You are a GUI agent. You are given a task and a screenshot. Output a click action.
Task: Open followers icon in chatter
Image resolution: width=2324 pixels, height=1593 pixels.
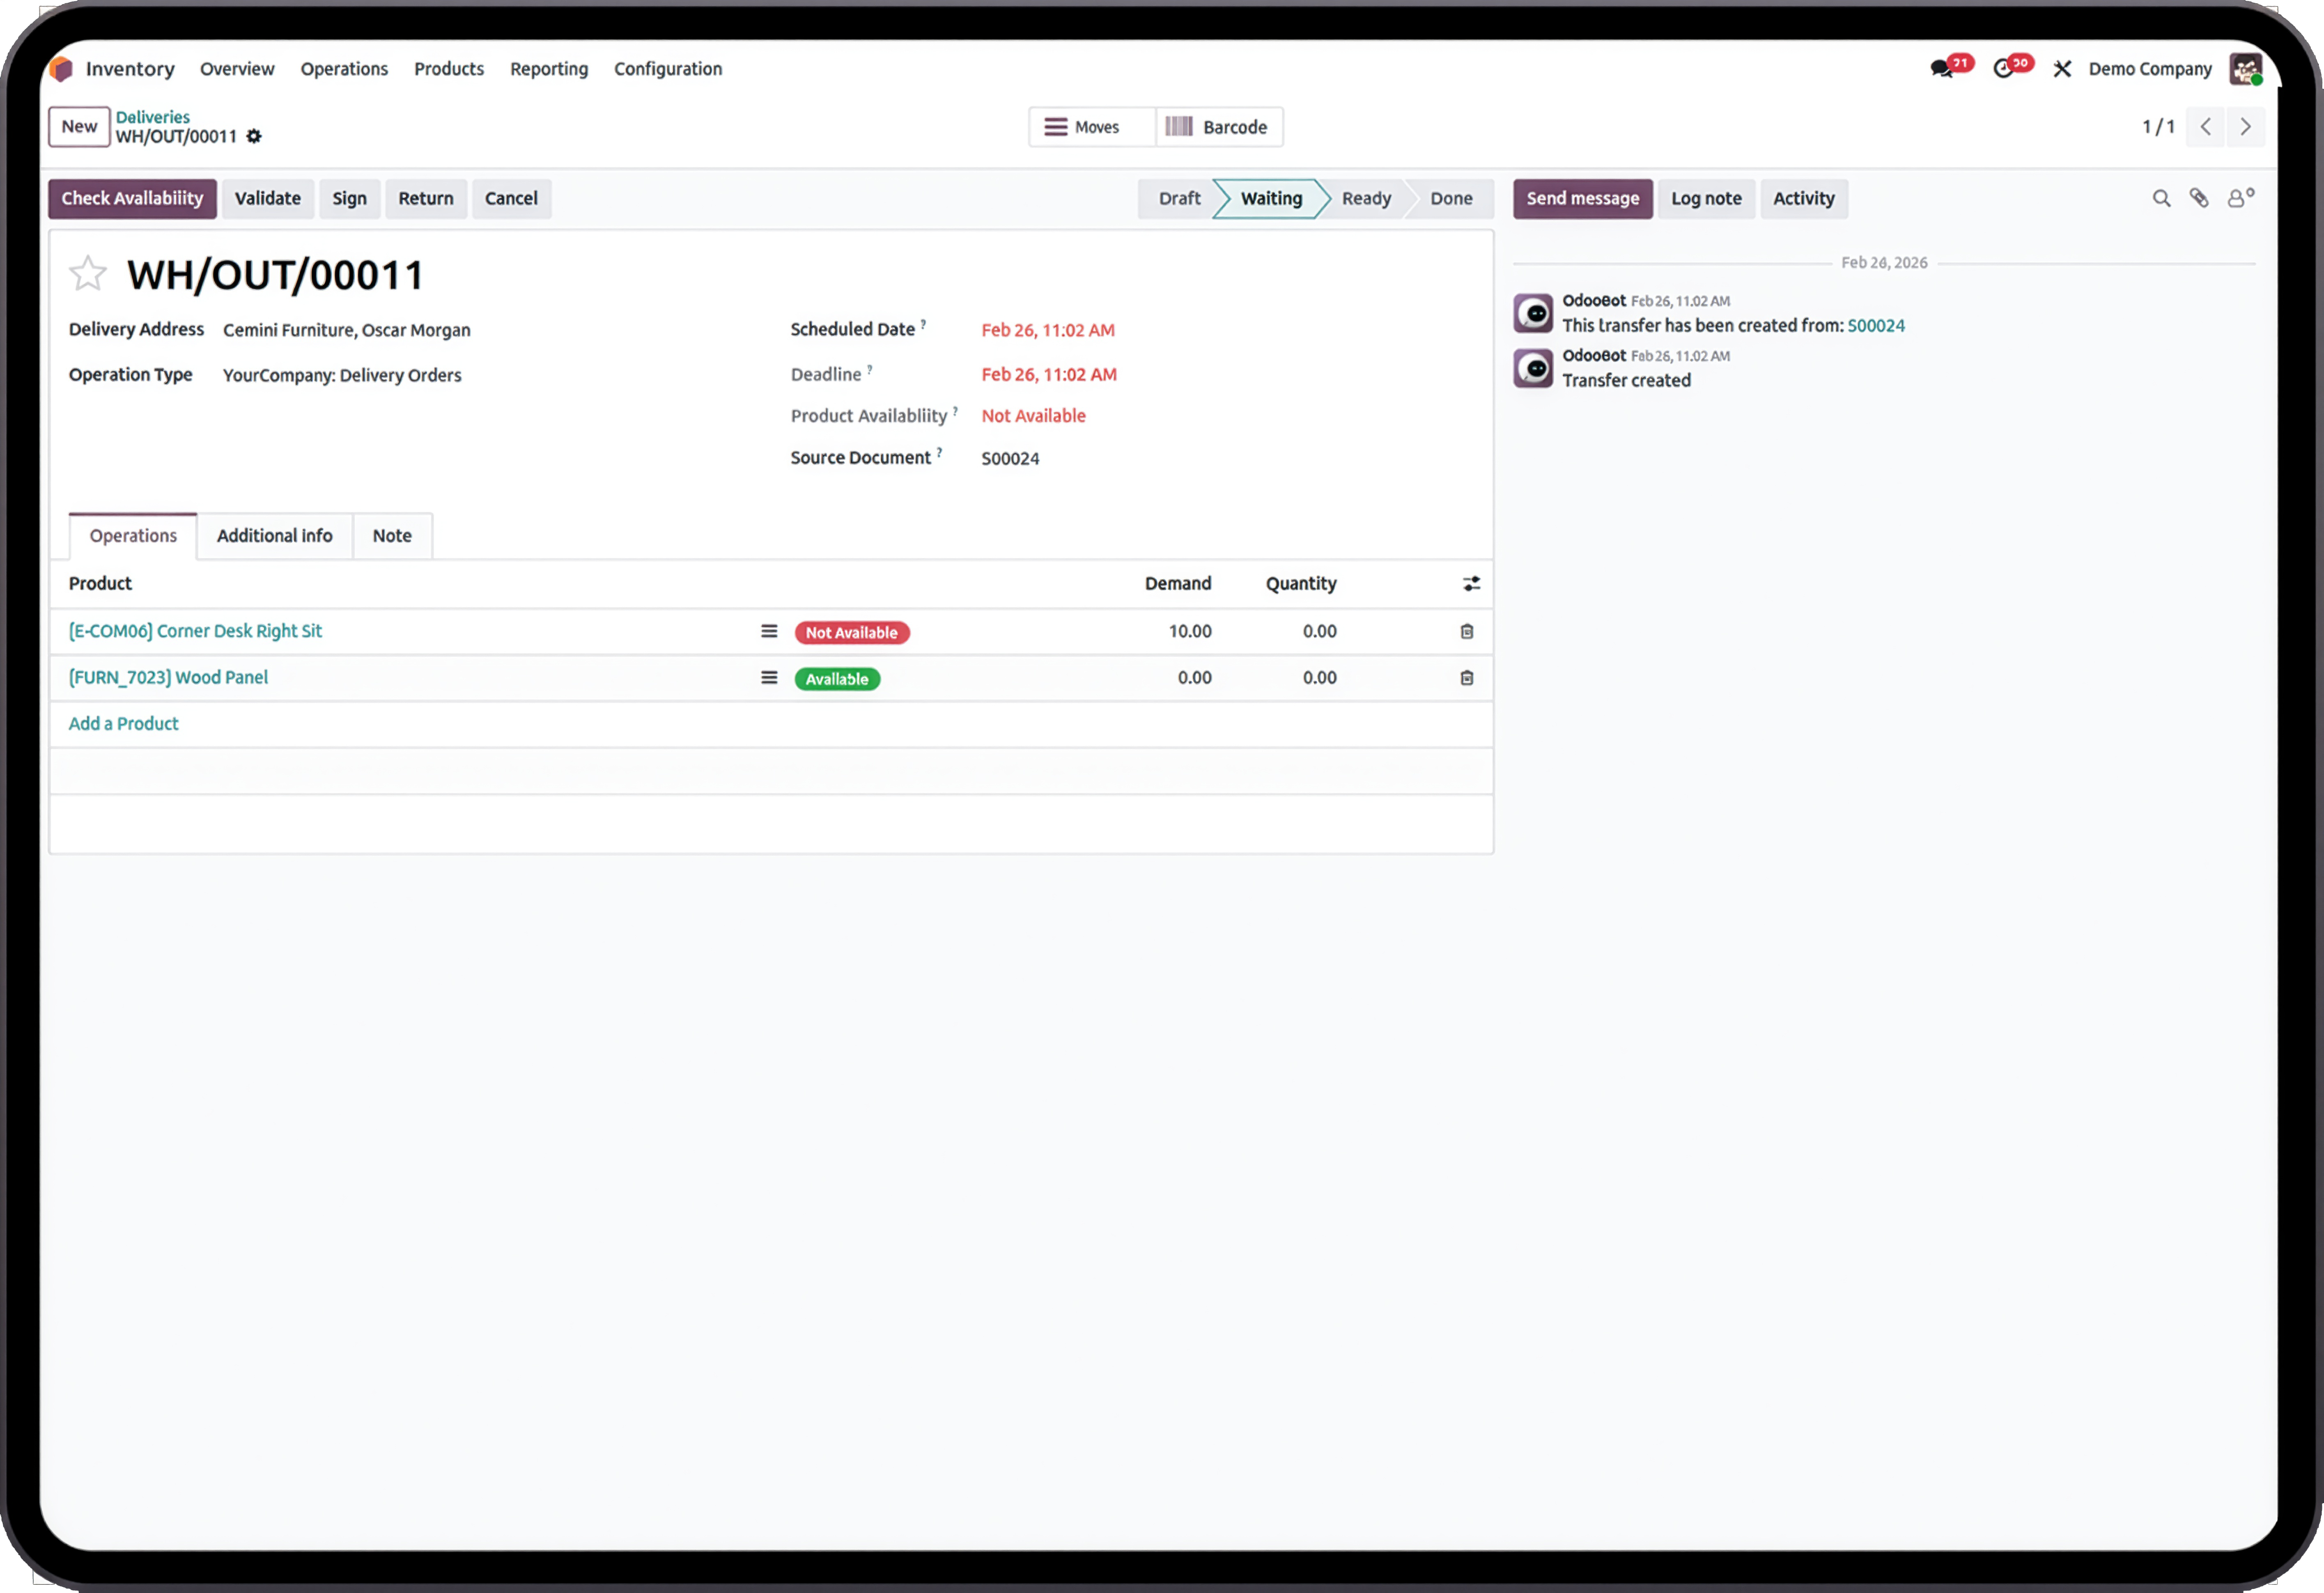(2240, 198)
